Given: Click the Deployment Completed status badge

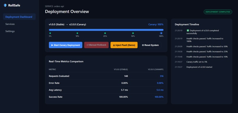Looking at the screenshot, I should [x=218, y=12].
